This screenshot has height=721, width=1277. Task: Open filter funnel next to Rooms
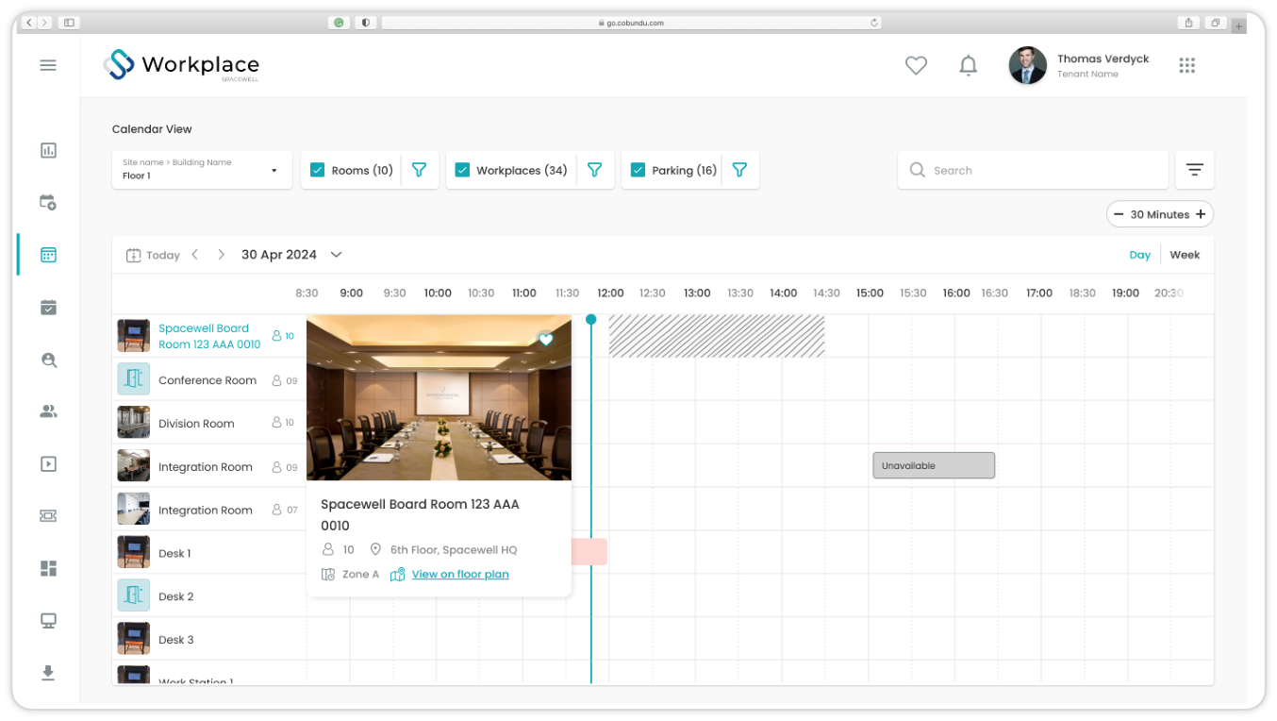[420, 170]
